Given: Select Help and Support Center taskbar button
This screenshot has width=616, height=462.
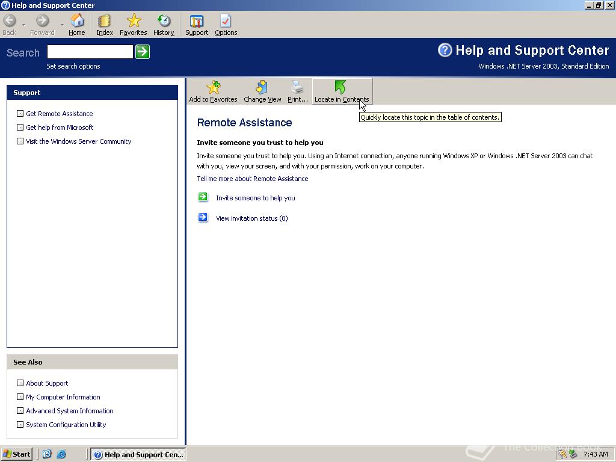Looking at the screenshot, I should tap(138, 455).
